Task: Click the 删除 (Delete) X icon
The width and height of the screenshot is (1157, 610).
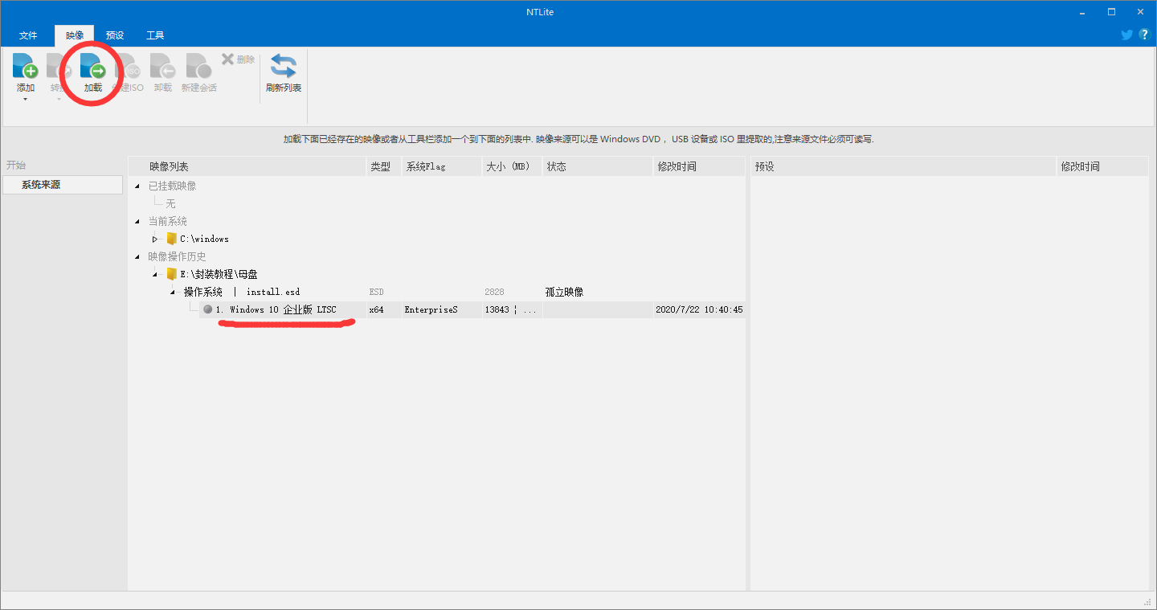Action: 228,59
